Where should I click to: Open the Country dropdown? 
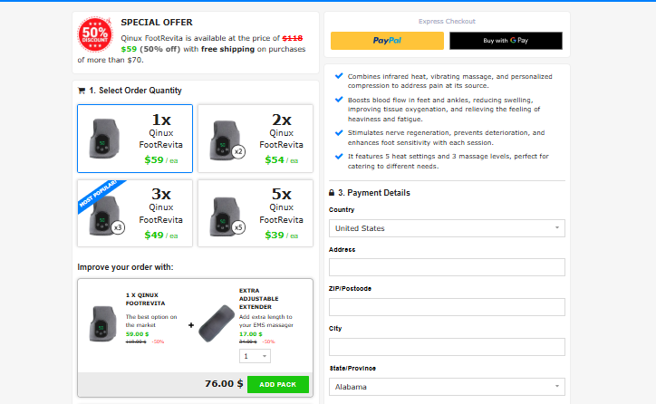(447, 228)
